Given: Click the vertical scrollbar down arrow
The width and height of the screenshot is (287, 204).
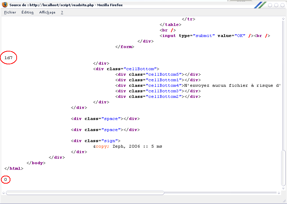Looking at the screenshot, I should [284, 187].
